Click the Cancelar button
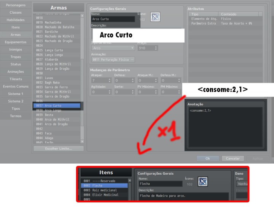Image resolution: width=274 pixels, height=207 pixels. coord(233,158)
